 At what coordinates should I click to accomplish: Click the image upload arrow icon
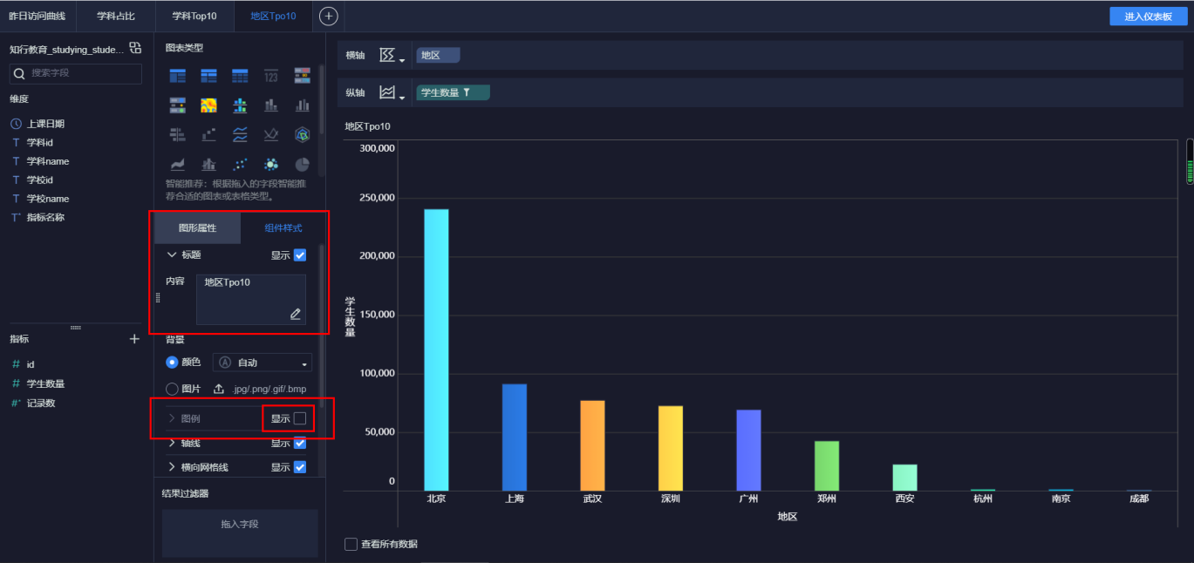(219, 389)
